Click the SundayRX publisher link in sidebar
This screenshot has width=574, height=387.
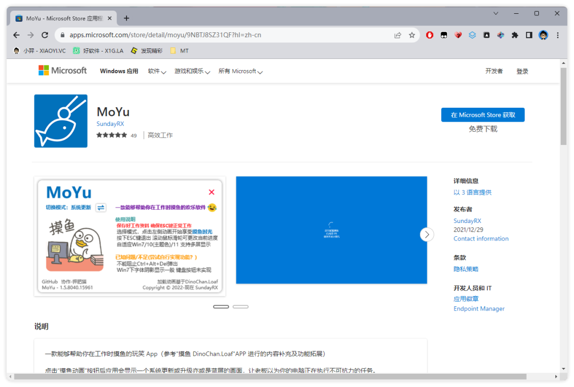tap(467, 221)
